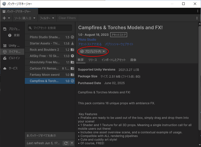Open the フィルター dropdown
201x147 pixels.
(47, 18)
